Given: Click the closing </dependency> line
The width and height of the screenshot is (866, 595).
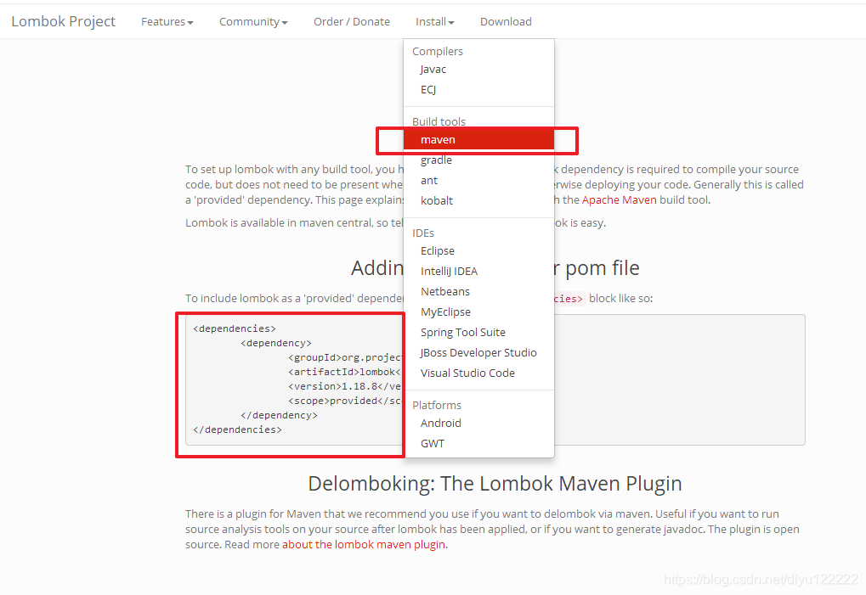Looking at the screenshot, I should [279, 415].
